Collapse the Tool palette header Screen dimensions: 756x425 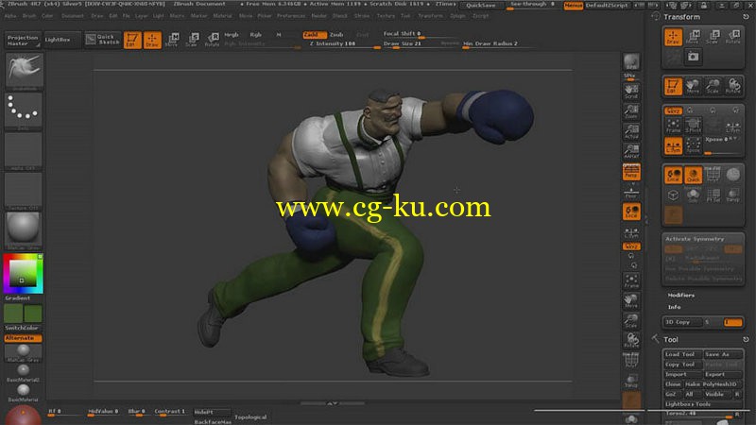point(671,340)
